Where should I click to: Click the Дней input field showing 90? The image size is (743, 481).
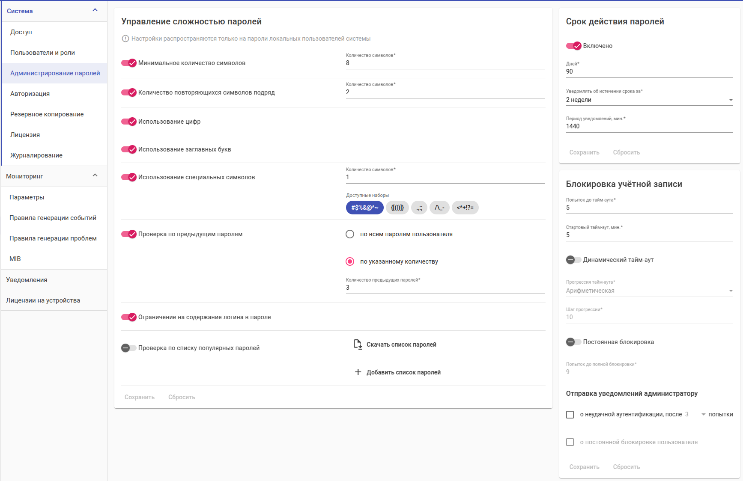649,71
